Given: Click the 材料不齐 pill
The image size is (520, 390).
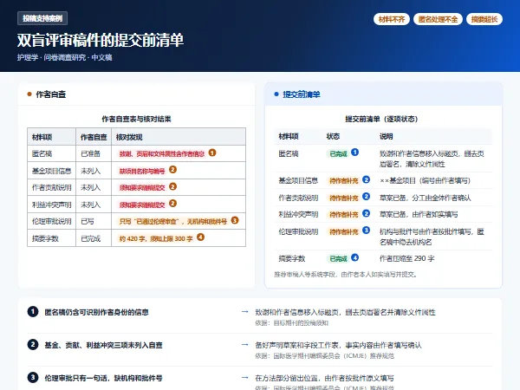Looking at the screenshot, I should pos(392,19).
